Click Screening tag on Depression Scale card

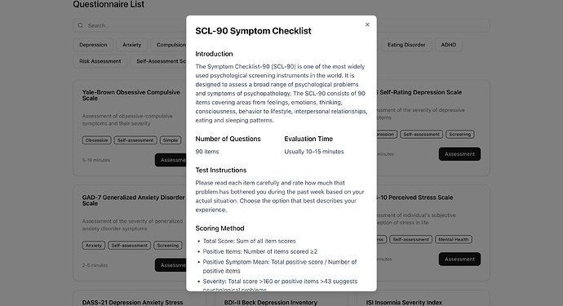click(x=460, y=135)
